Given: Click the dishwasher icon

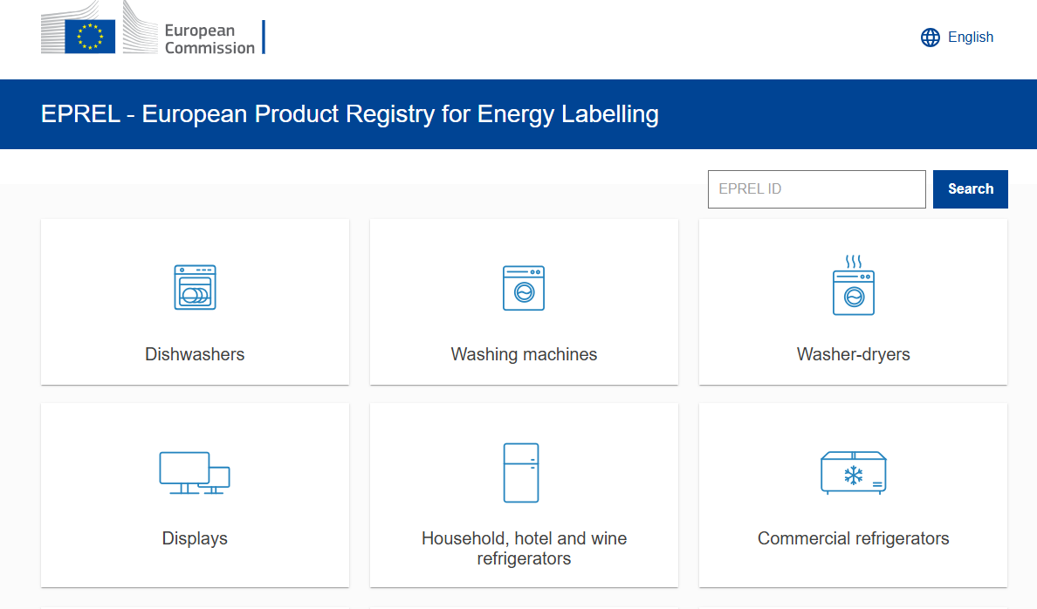Looking at the screenshot, I should point(195,288).
